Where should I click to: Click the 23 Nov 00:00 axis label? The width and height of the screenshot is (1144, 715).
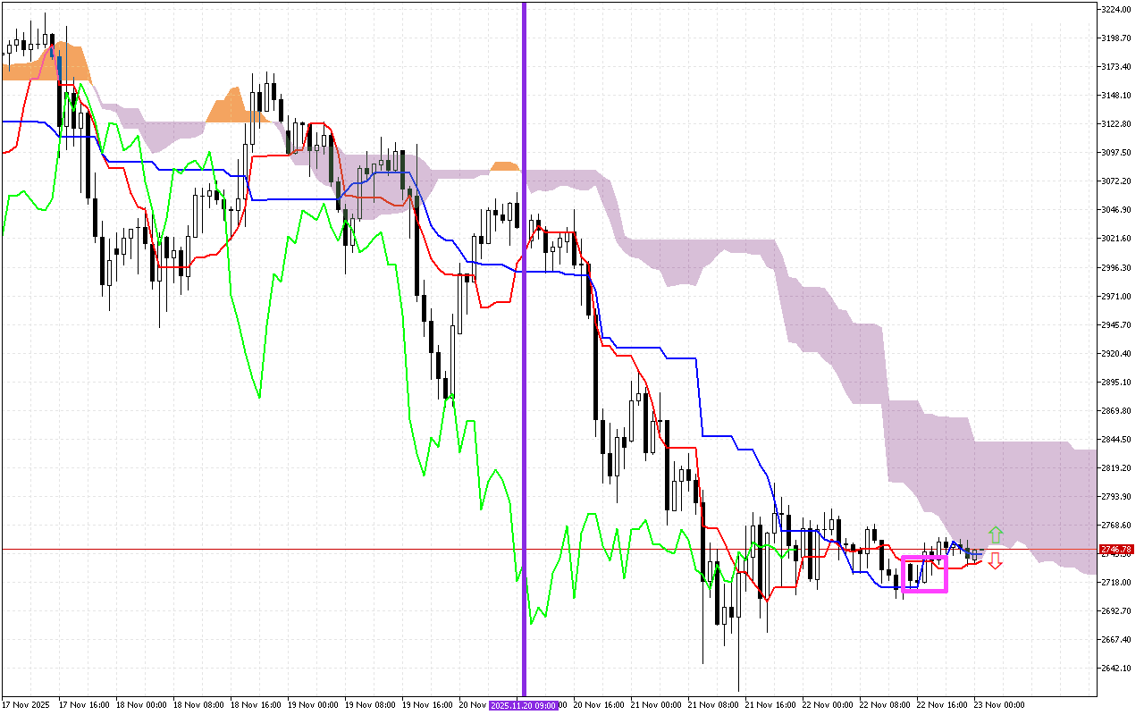pos(997,704)
